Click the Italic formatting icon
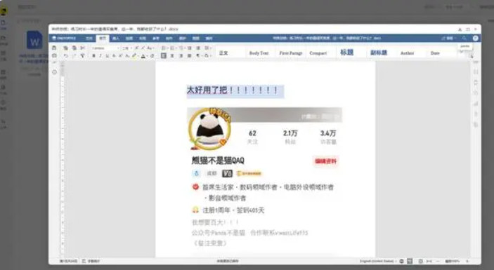 tap(100, 55)
